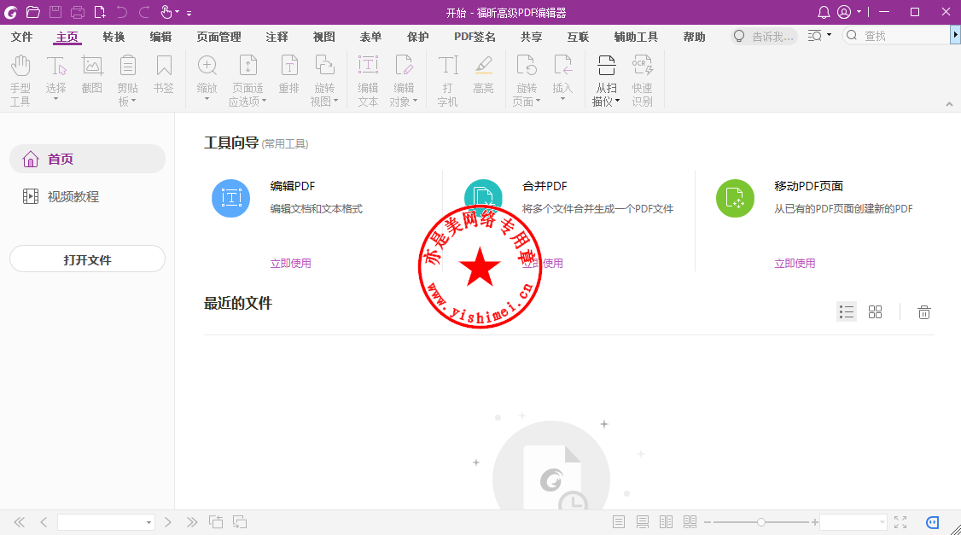This screenshot has height=535, width=961.
Task: Switch to the Protect (保护) tab
Action: coord(418,37)
